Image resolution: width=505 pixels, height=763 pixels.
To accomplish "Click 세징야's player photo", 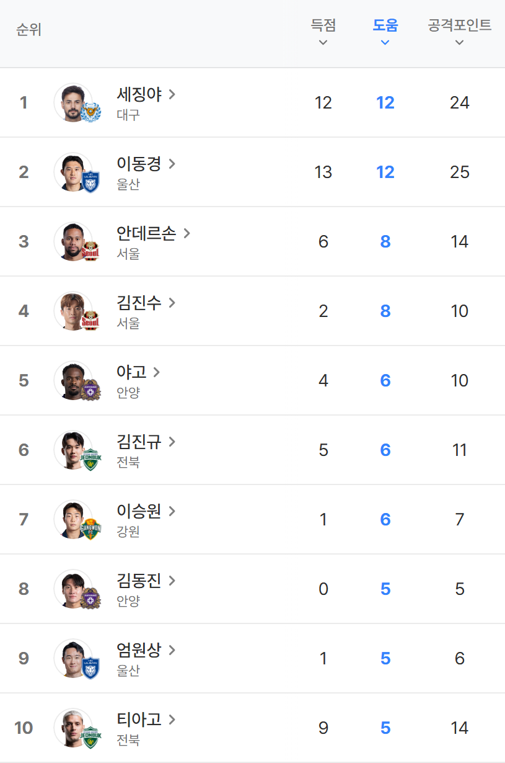I will click(72, 102).
